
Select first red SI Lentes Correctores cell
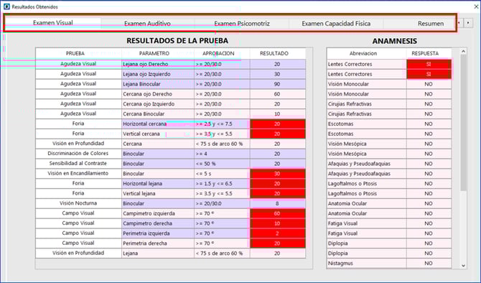pos(429,64)
